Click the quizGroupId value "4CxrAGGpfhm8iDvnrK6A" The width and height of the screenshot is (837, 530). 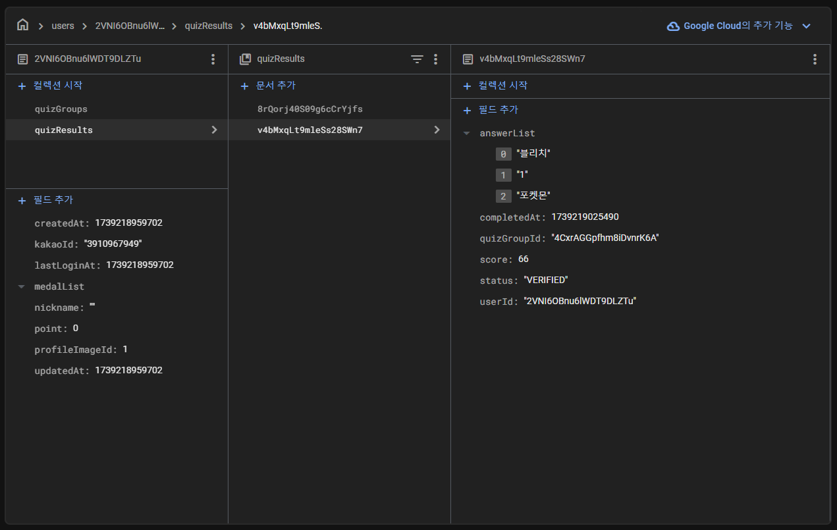(605, 238)
